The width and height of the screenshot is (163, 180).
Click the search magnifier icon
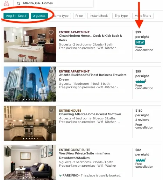point(18,3)
